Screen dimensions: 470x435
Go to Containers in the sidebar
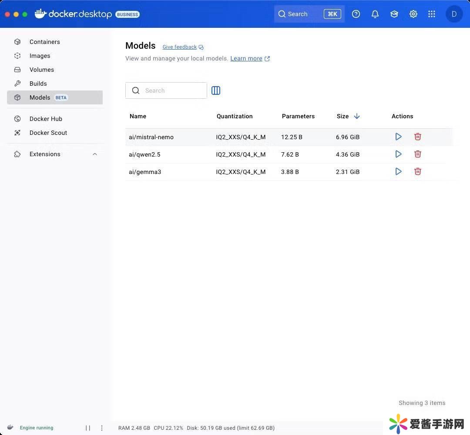44,42
